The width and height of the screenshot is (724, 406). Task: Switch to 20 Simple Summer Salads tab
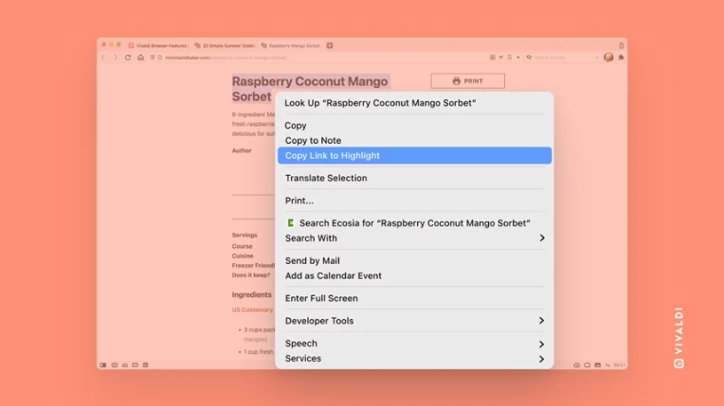[225, 45]
